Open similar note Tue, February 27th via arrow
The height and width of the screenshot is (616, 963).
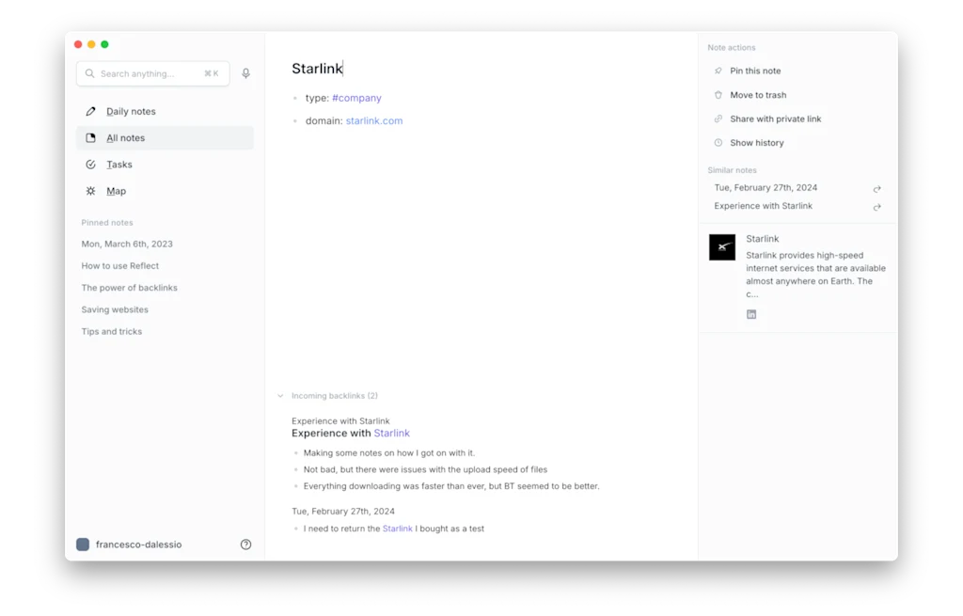point(876,188)
